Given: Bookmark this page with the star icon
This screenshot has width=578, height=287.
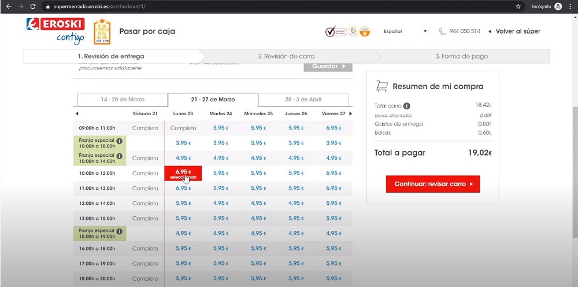Looking at the screenshot, I should coord(518,6).
